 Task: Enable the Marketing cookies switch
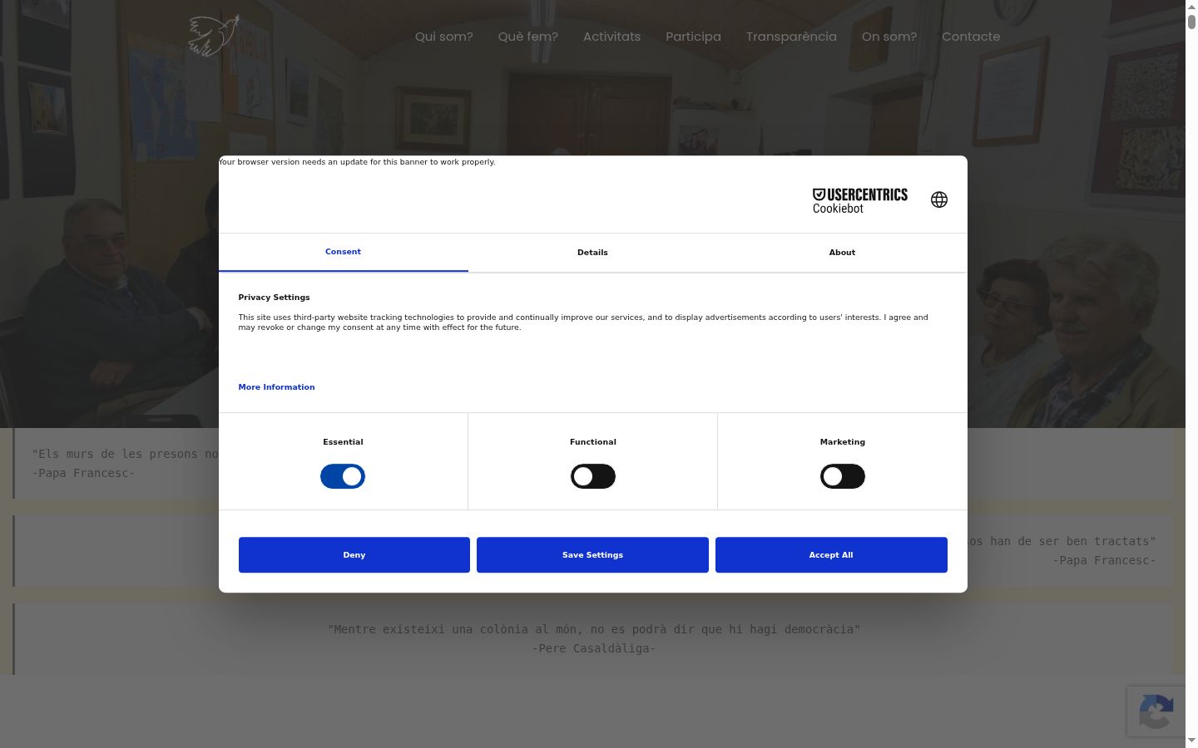tap(843, 476)
